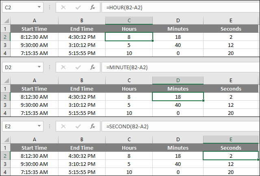This screenshot has height=176, width=260.
Task: Select Minutes cell '40' in the HOUR sheet
Action: click(178, 45)
